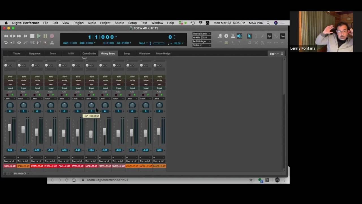Open the Internal Clock dropdown
Viewport: 362px width, 204px height.
click(201, 34)
